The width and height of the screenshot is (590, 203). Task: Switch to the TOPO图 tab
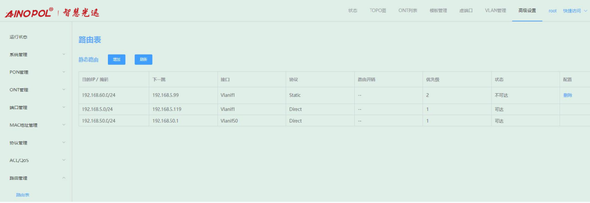(377, 11)
